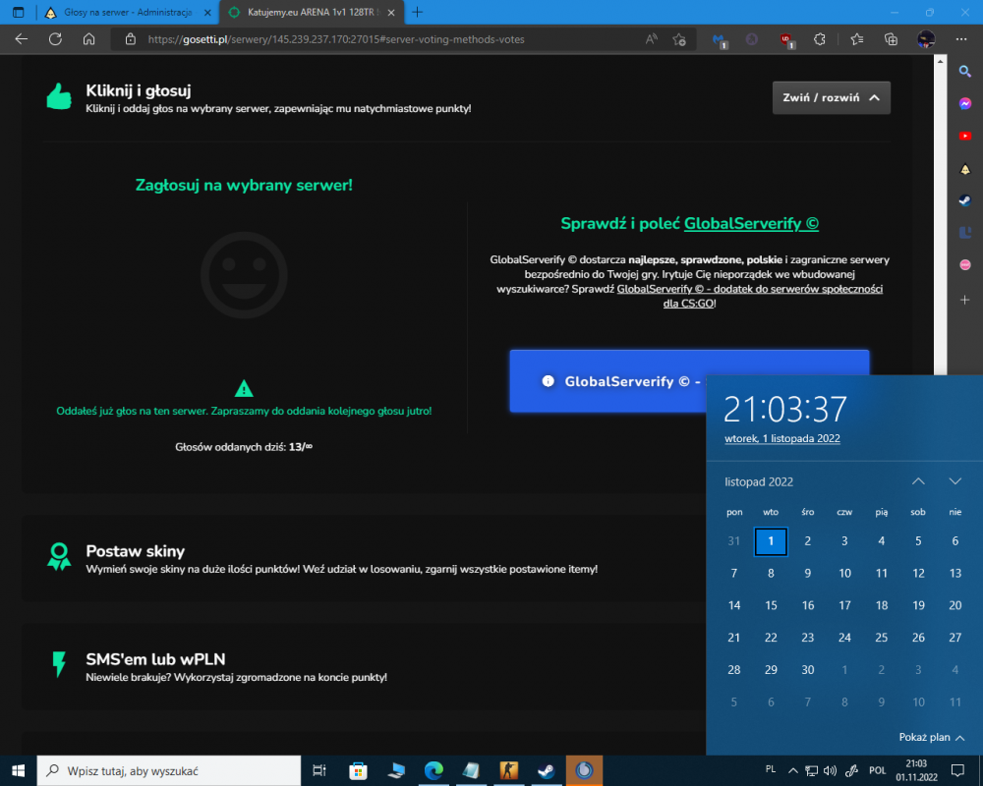
Task: Open a new browser tab
Action: [418, 12]
